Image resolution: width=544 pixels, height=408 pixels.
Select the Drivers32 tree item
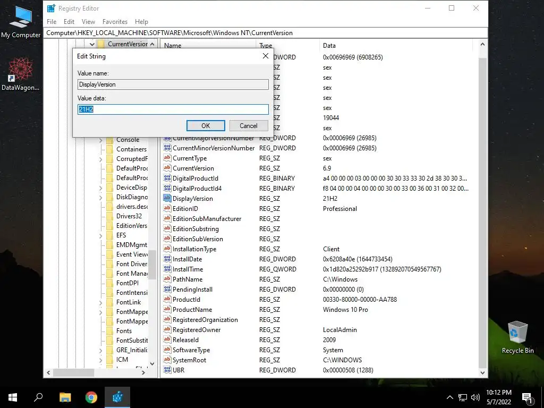click(129, 216)
